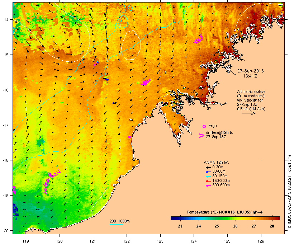Image resolution: width=294 pixels, height=244 pixels.
Task: Click the 'ANMN 12h av.' legend heading
Action: 216,162
